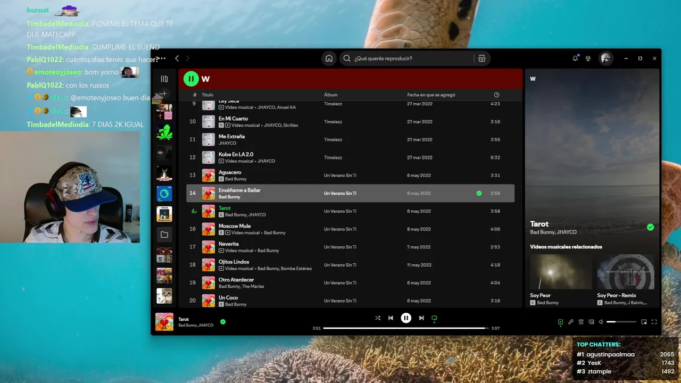Select the Neverita track row
The image size is (681, 383).
click(x=350, y=247)
